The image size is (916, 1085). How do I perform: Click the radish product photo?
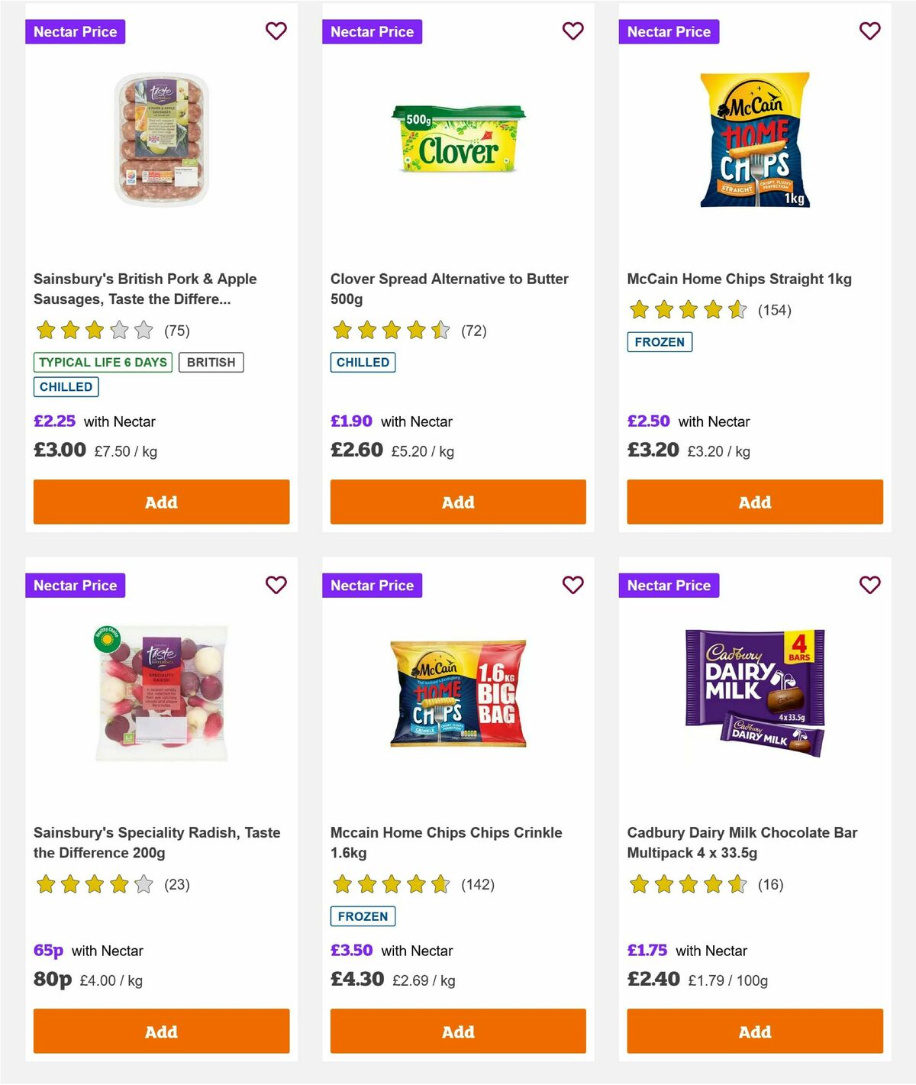point(160,696)
